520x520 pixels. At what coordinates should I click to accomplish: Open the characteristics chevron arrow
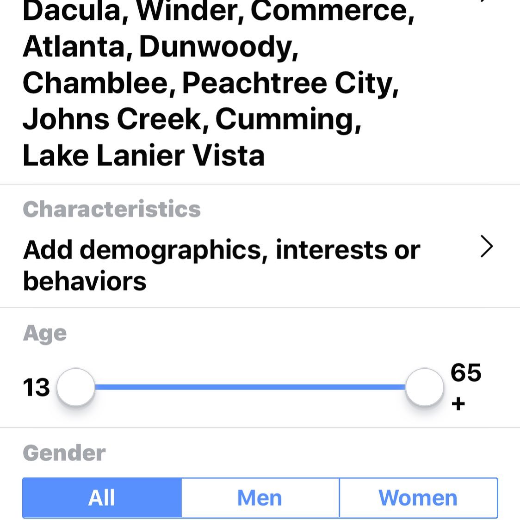[487, 247]
